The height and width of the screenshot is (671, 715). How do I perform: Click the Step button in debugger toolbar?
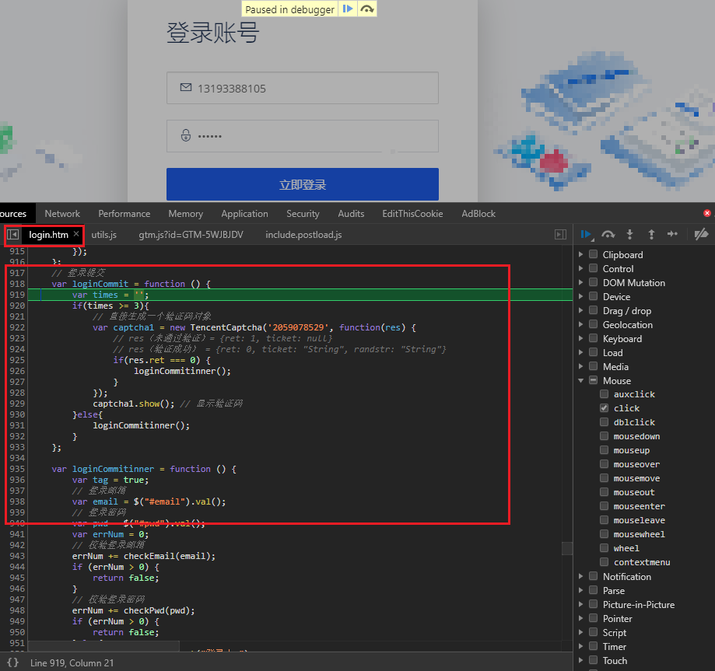point(672,234)
